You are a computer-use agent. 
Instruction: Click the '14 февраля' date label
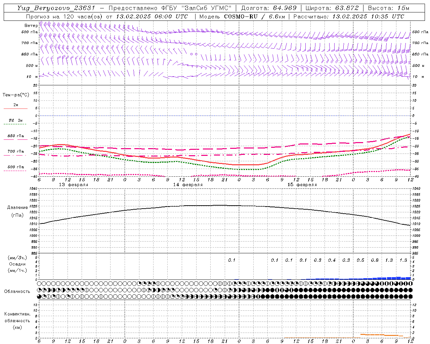click(188, 185)
